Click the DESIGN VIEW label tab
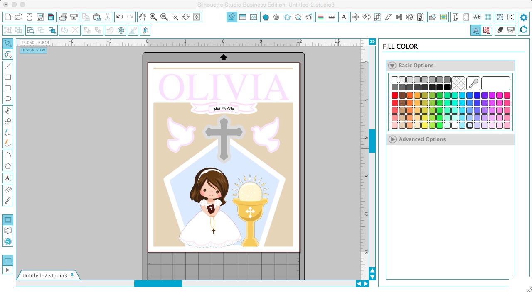532x292 pixels. 33,50
